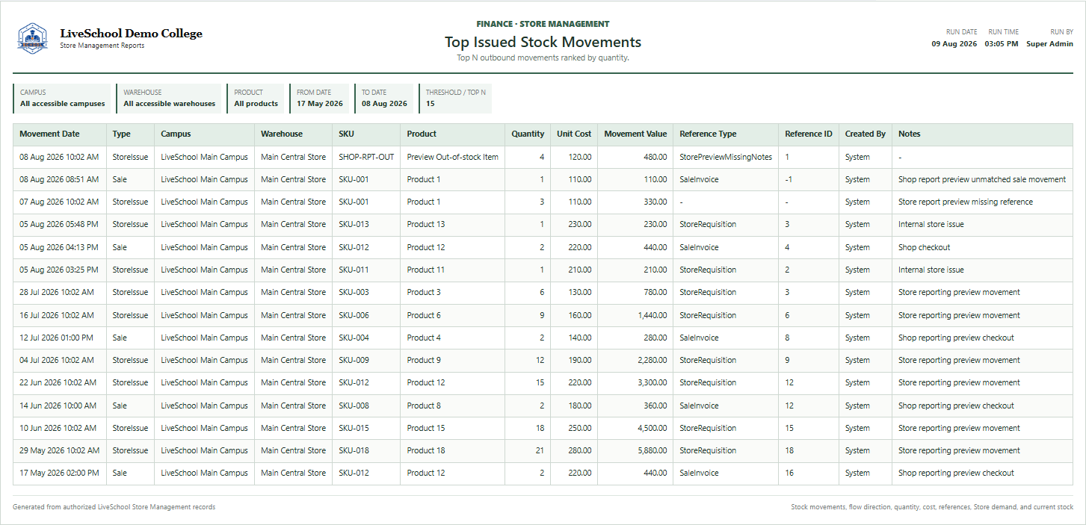This screenshot has width=1086, height=525.
Task: Click the Store Management Reports subtitle
Action: [102, 46]
